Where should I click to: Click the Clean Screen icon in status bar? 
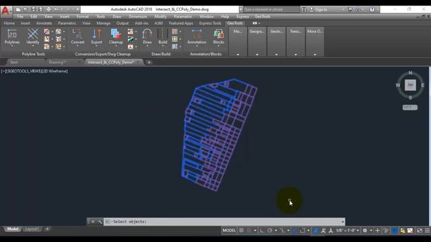coord(420,231)
